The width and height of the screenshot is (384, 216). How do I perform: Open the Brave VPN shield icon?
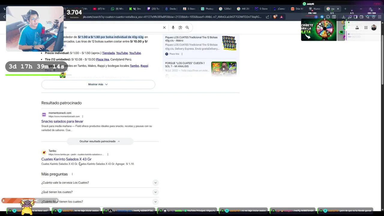373,17
